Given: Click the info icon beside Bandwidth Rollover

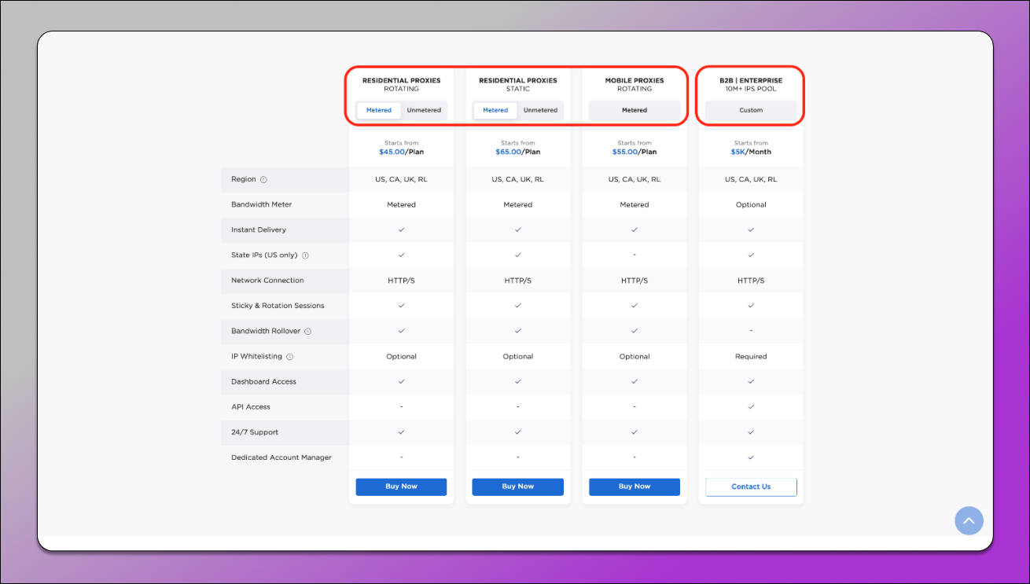Looking at the screenshot, I should (x=308, y=331).
